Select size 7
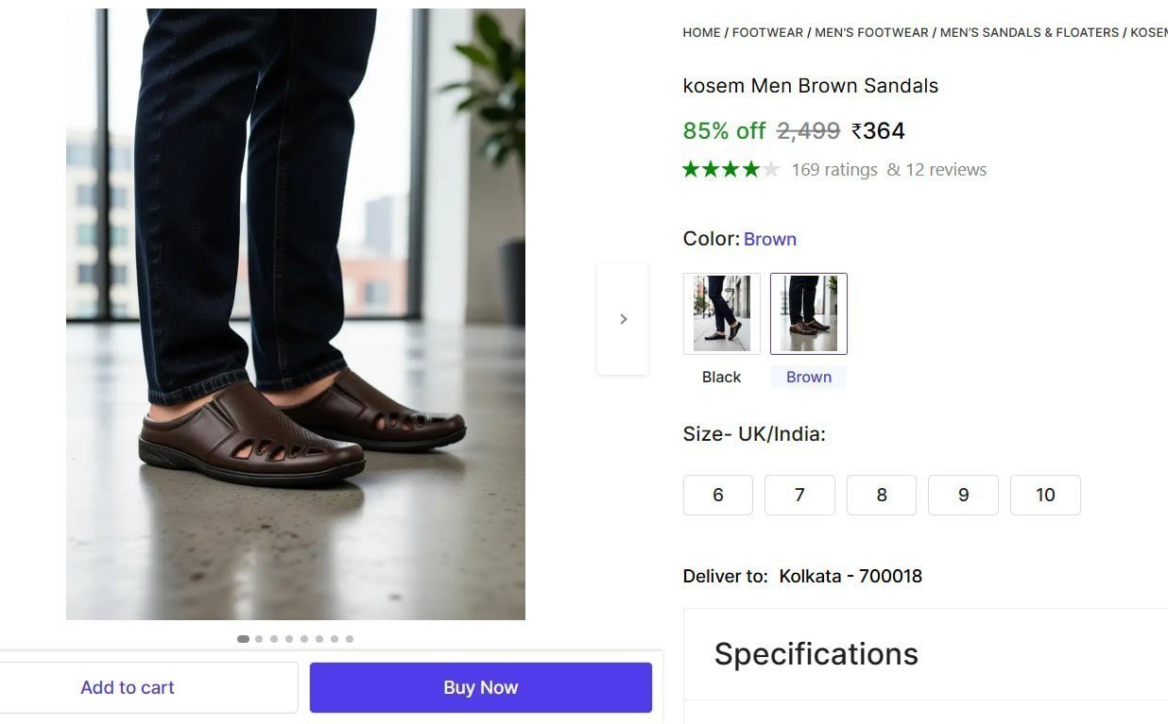Screen dimensions: 1168x724 (799, 495)
